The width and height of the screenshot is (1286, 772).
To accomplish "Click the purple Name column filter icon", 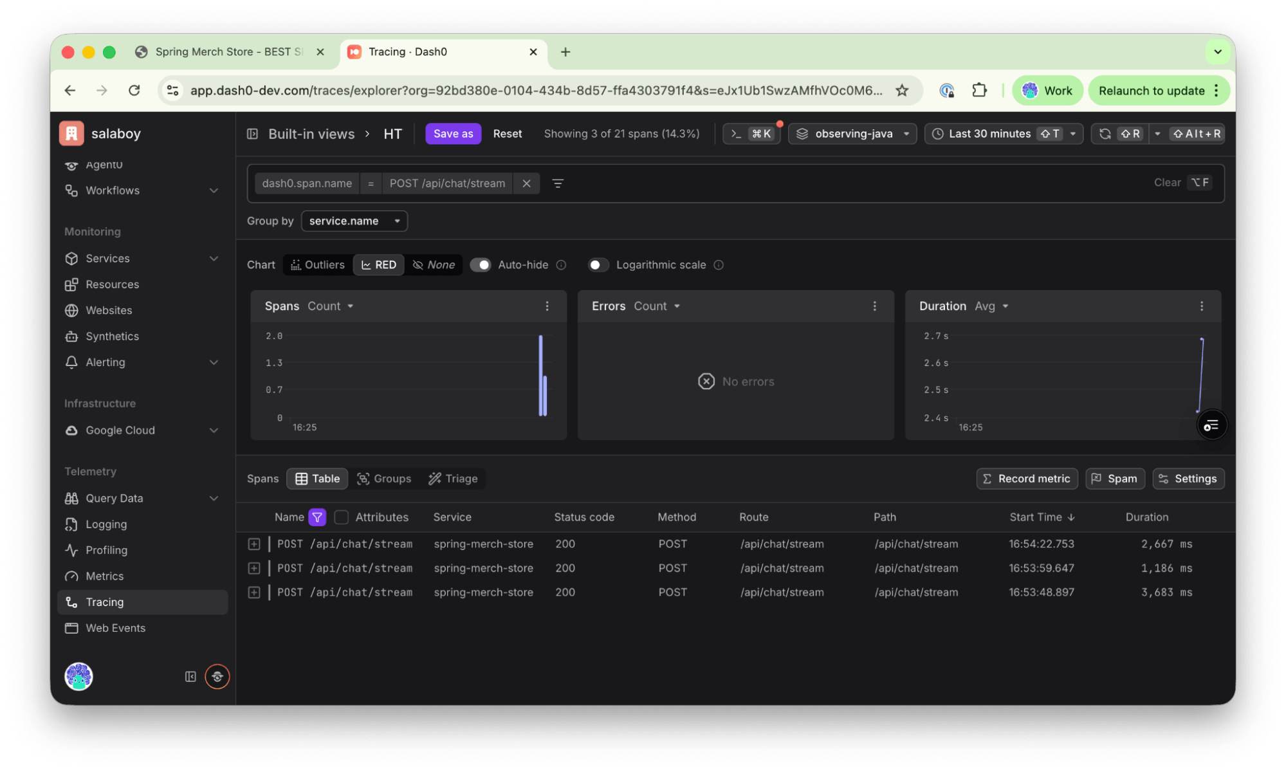I will (x=317, y=517).
